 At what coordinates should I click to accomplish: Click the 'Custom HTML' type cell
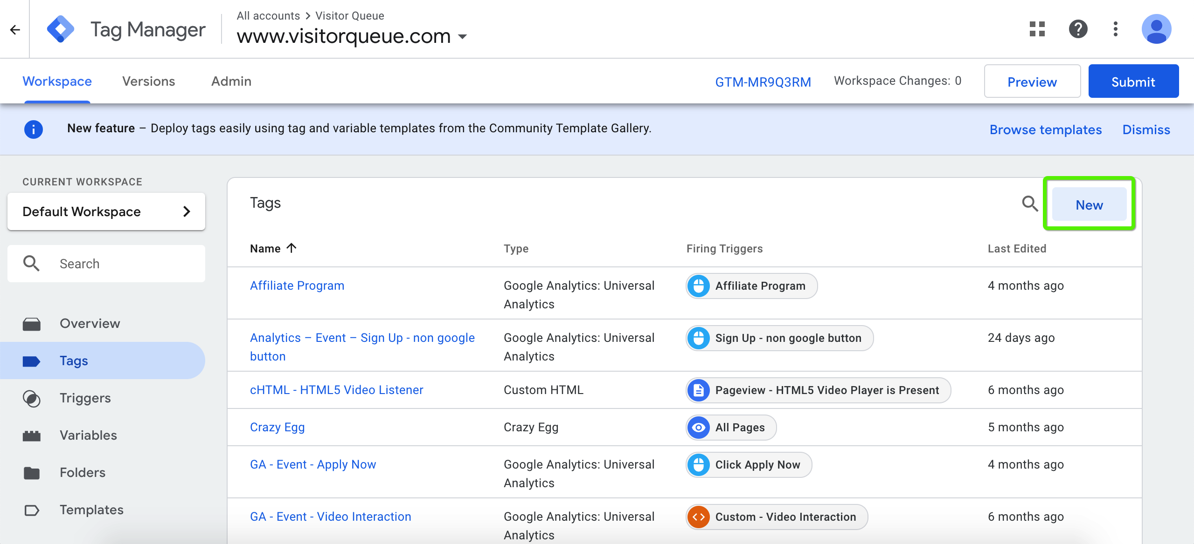point(544,390)
